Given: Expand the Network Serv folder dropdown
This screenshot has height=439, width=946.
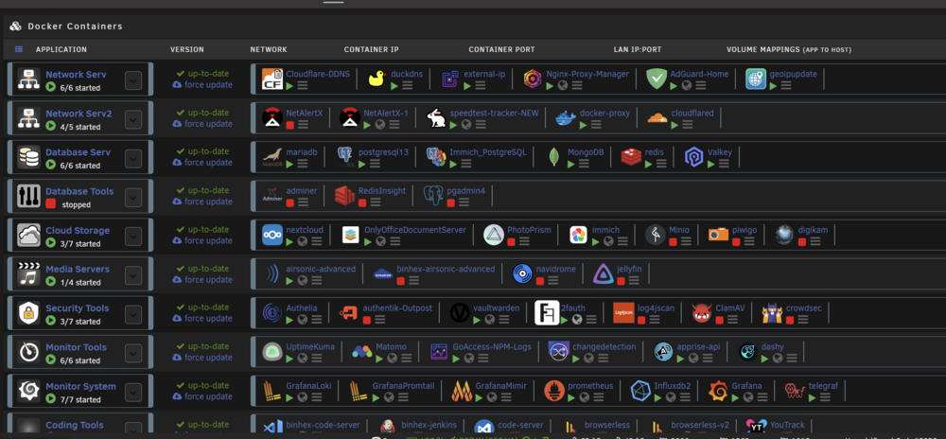Looking at the screenshot, I should [x=133, y=79].
